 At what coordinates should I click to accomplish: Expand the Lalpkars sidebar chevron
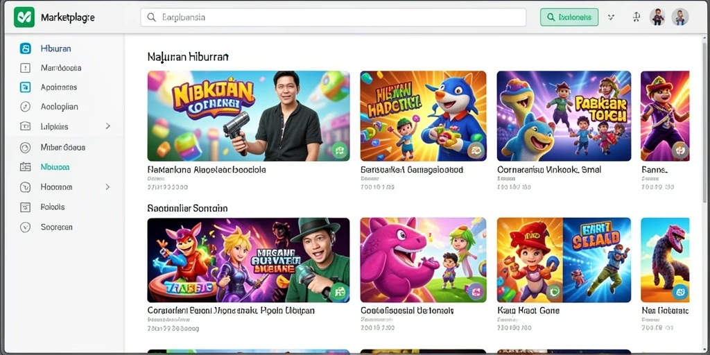coord(107,126)
